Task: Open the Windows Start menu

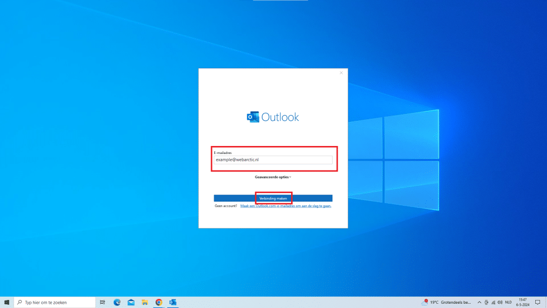Action: 6,302
